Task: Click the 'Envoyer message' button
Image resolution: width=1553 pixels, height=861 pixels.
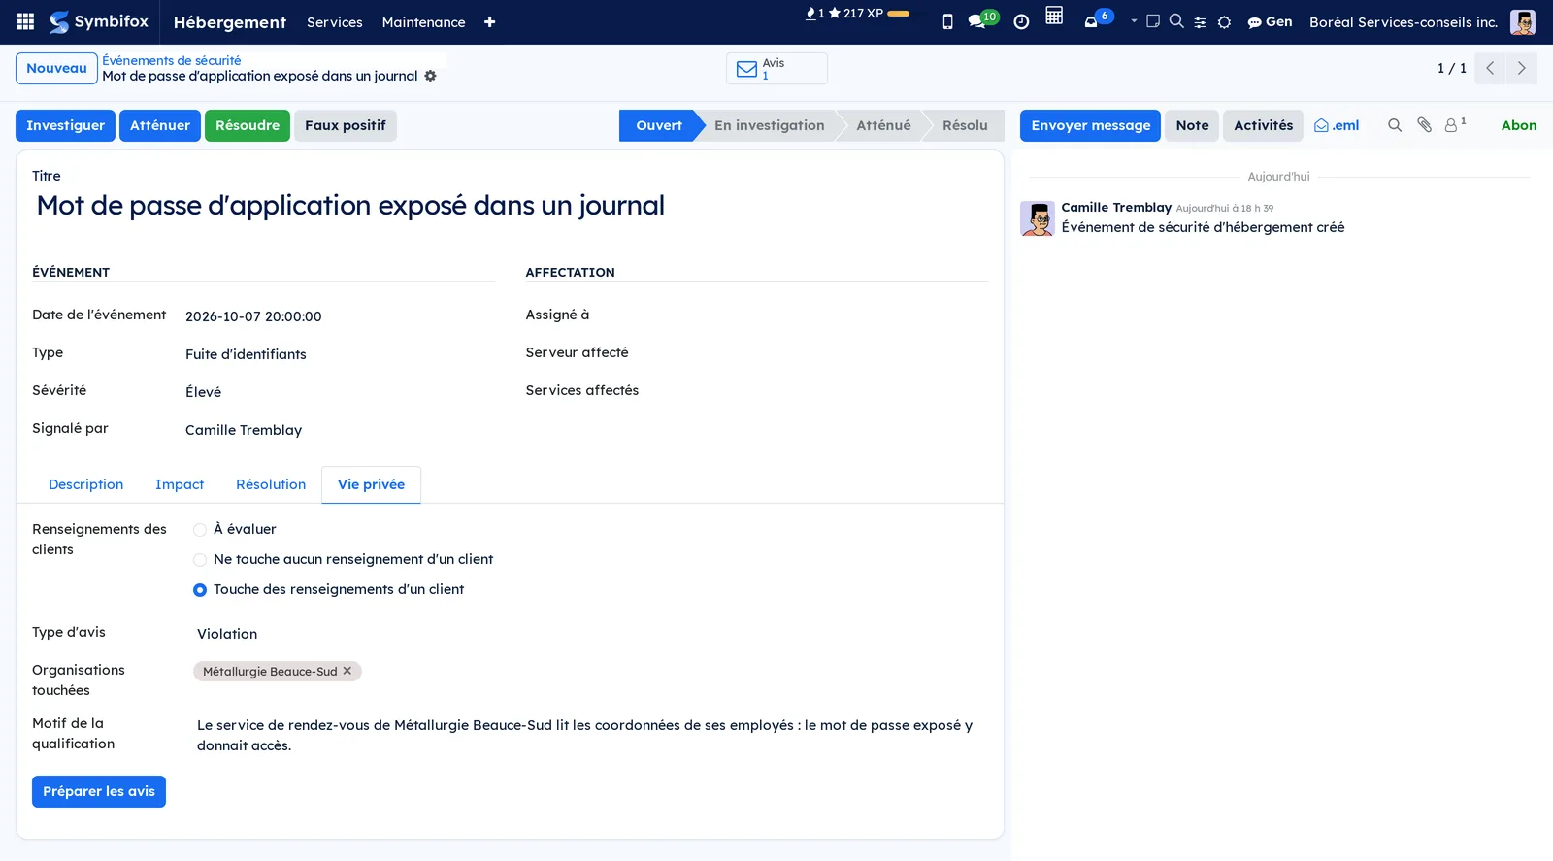Action: [x=1090, y=125]
